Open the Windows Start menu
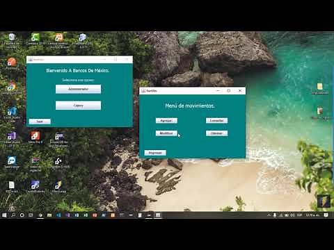Screen dimensions: 334x250 click(4, 215)
